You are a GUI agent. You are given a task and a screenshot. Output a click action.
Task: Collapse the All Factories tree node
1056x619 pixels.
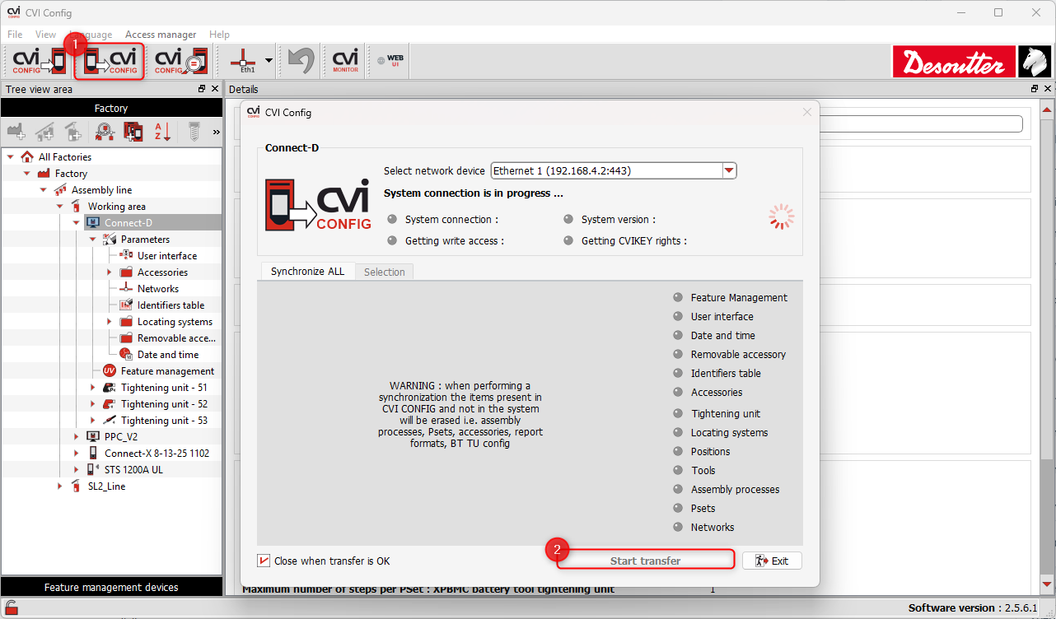point(11,157)
